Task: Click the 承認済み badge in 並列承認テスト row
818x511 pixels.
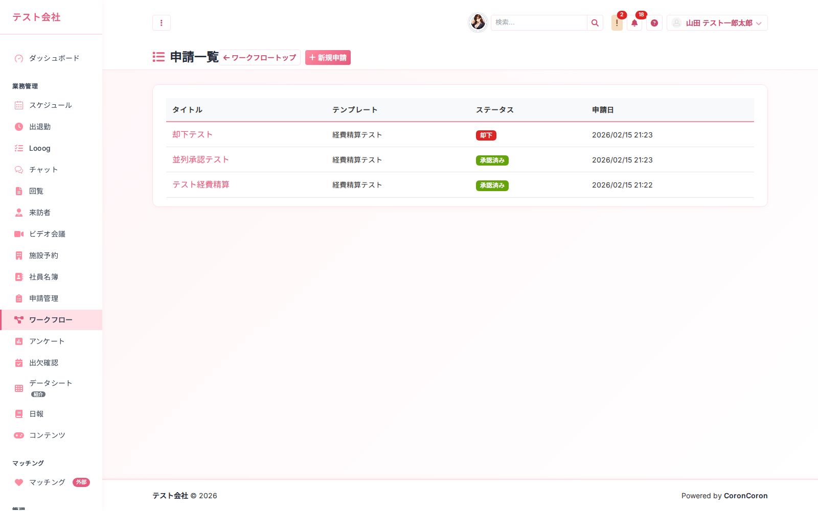Action: [492, 160]
